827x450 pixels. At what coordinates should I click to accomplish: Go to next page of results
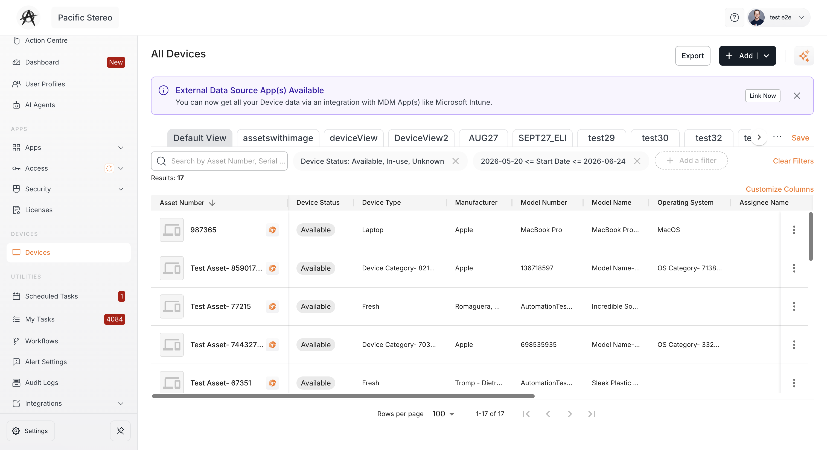[x=570, y=414]
